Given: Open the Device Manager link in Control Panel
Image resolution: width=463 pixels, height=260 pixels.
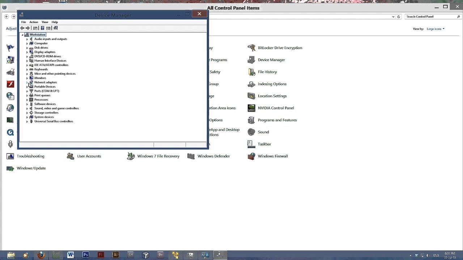Looking at the screenshot, I should (x=271, y=60).
